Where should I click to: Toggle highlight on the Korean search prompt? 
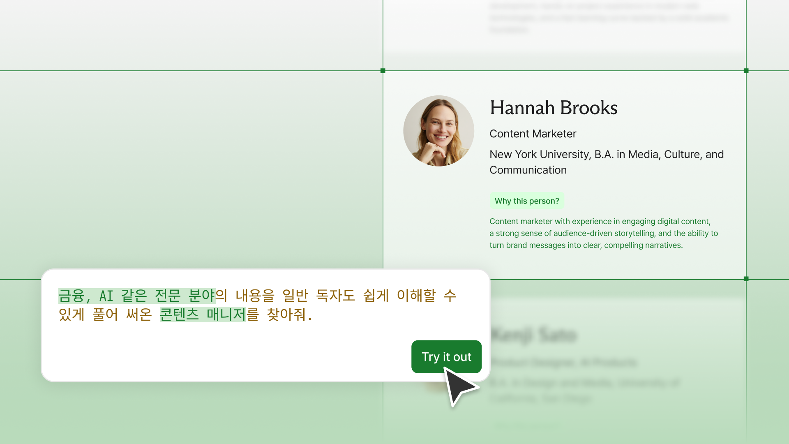tap(259, 305)
